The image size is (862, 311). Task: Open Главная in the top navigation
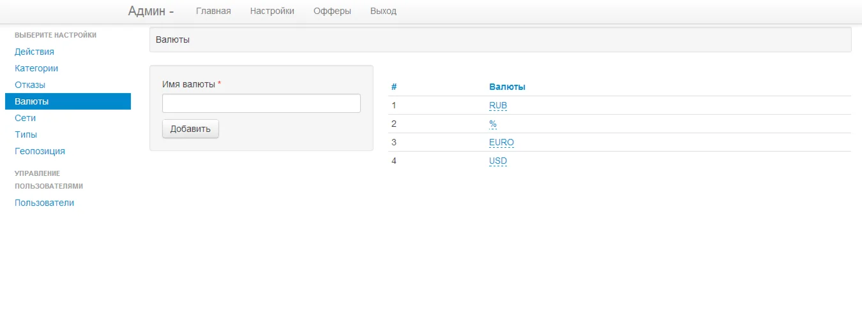pyautogui.click(x=213, y=11)
